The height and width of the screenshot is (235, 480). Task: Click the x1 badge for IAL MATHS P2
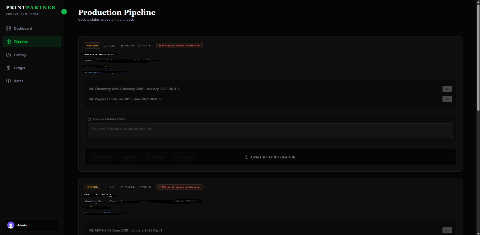(x=447, y=230)
